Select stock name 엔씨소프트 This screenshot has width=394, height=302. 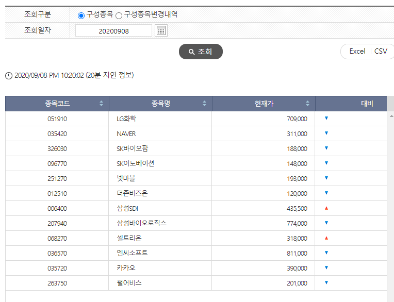pos(132,253)
